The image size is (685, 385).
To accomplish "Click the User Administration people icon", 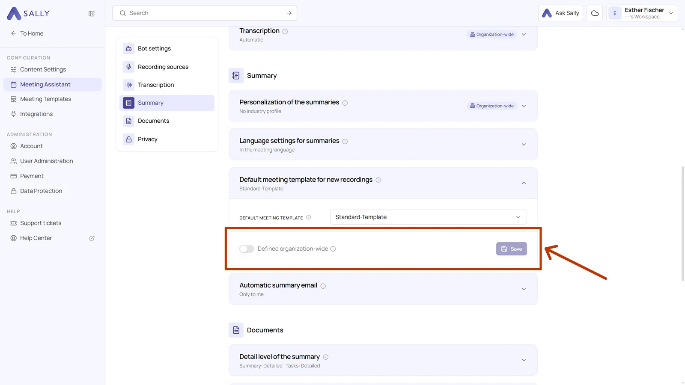I will (14, 161).
